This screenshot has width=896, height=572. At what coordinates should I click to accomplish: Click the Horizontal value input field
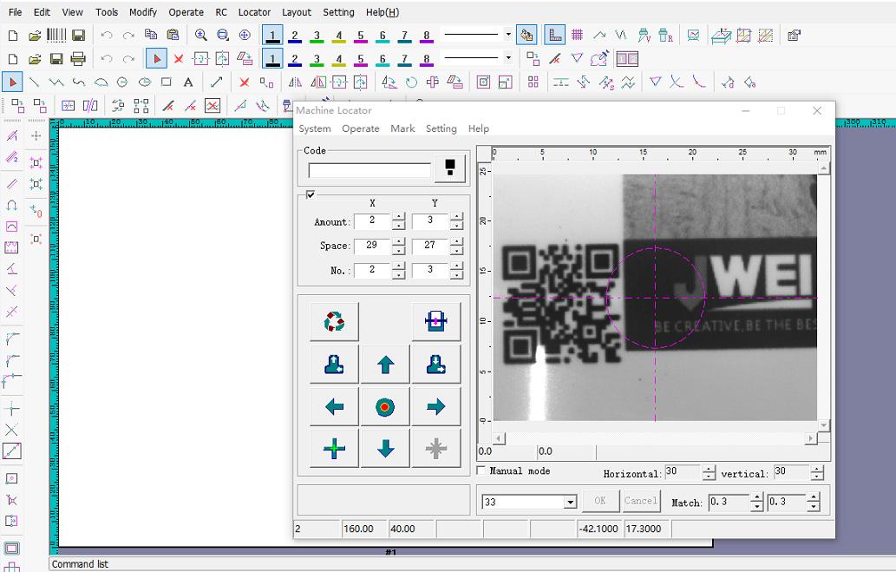(x=683, y=472)
